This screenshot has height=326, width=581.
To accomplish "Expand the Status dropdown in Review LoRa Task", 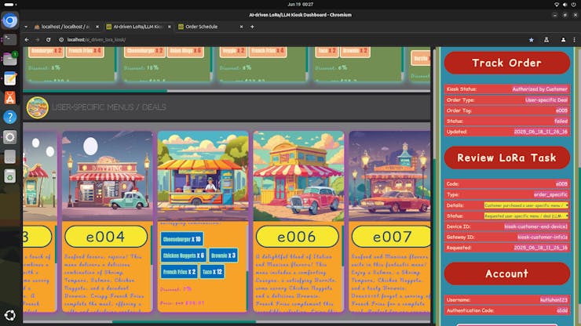I will pos(526,215).
